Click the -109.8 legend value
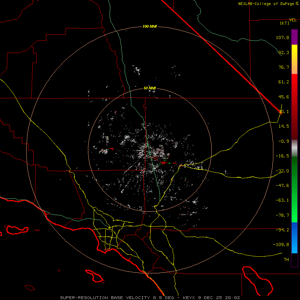The image size is (300, 300). 281,245
